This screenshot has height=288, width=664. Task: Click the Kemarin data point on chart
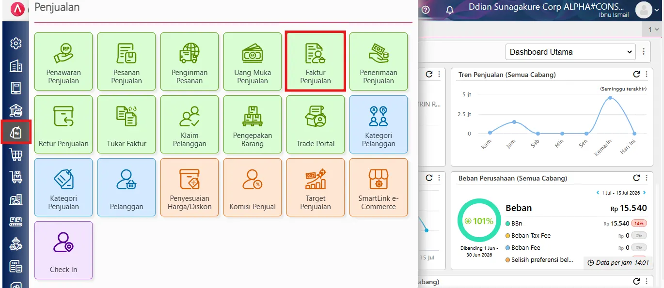(x=610, y=98)
